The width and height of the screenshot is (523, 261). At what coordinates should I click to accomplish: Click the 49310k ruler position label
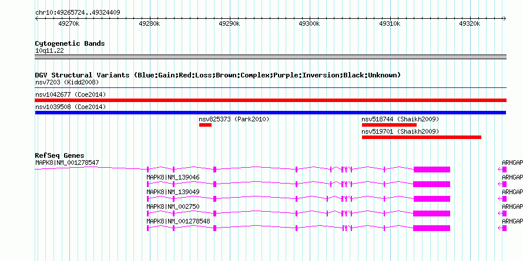[x=390, y=23]
